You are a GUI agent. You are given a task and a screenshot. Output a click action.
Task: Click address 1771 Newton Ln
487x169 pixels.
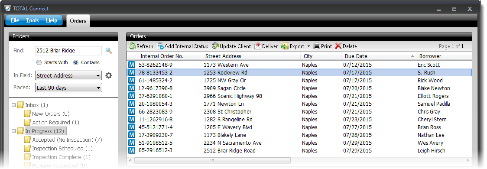(x=224, y=104)
